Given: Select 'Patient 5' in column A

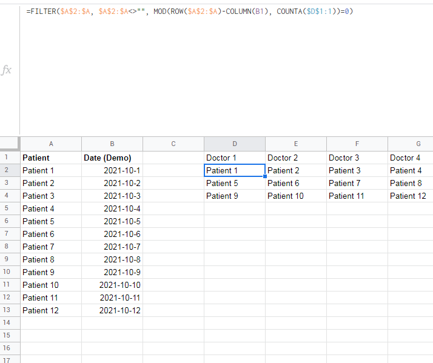Looking at the screenshot, I should point(51,221).
